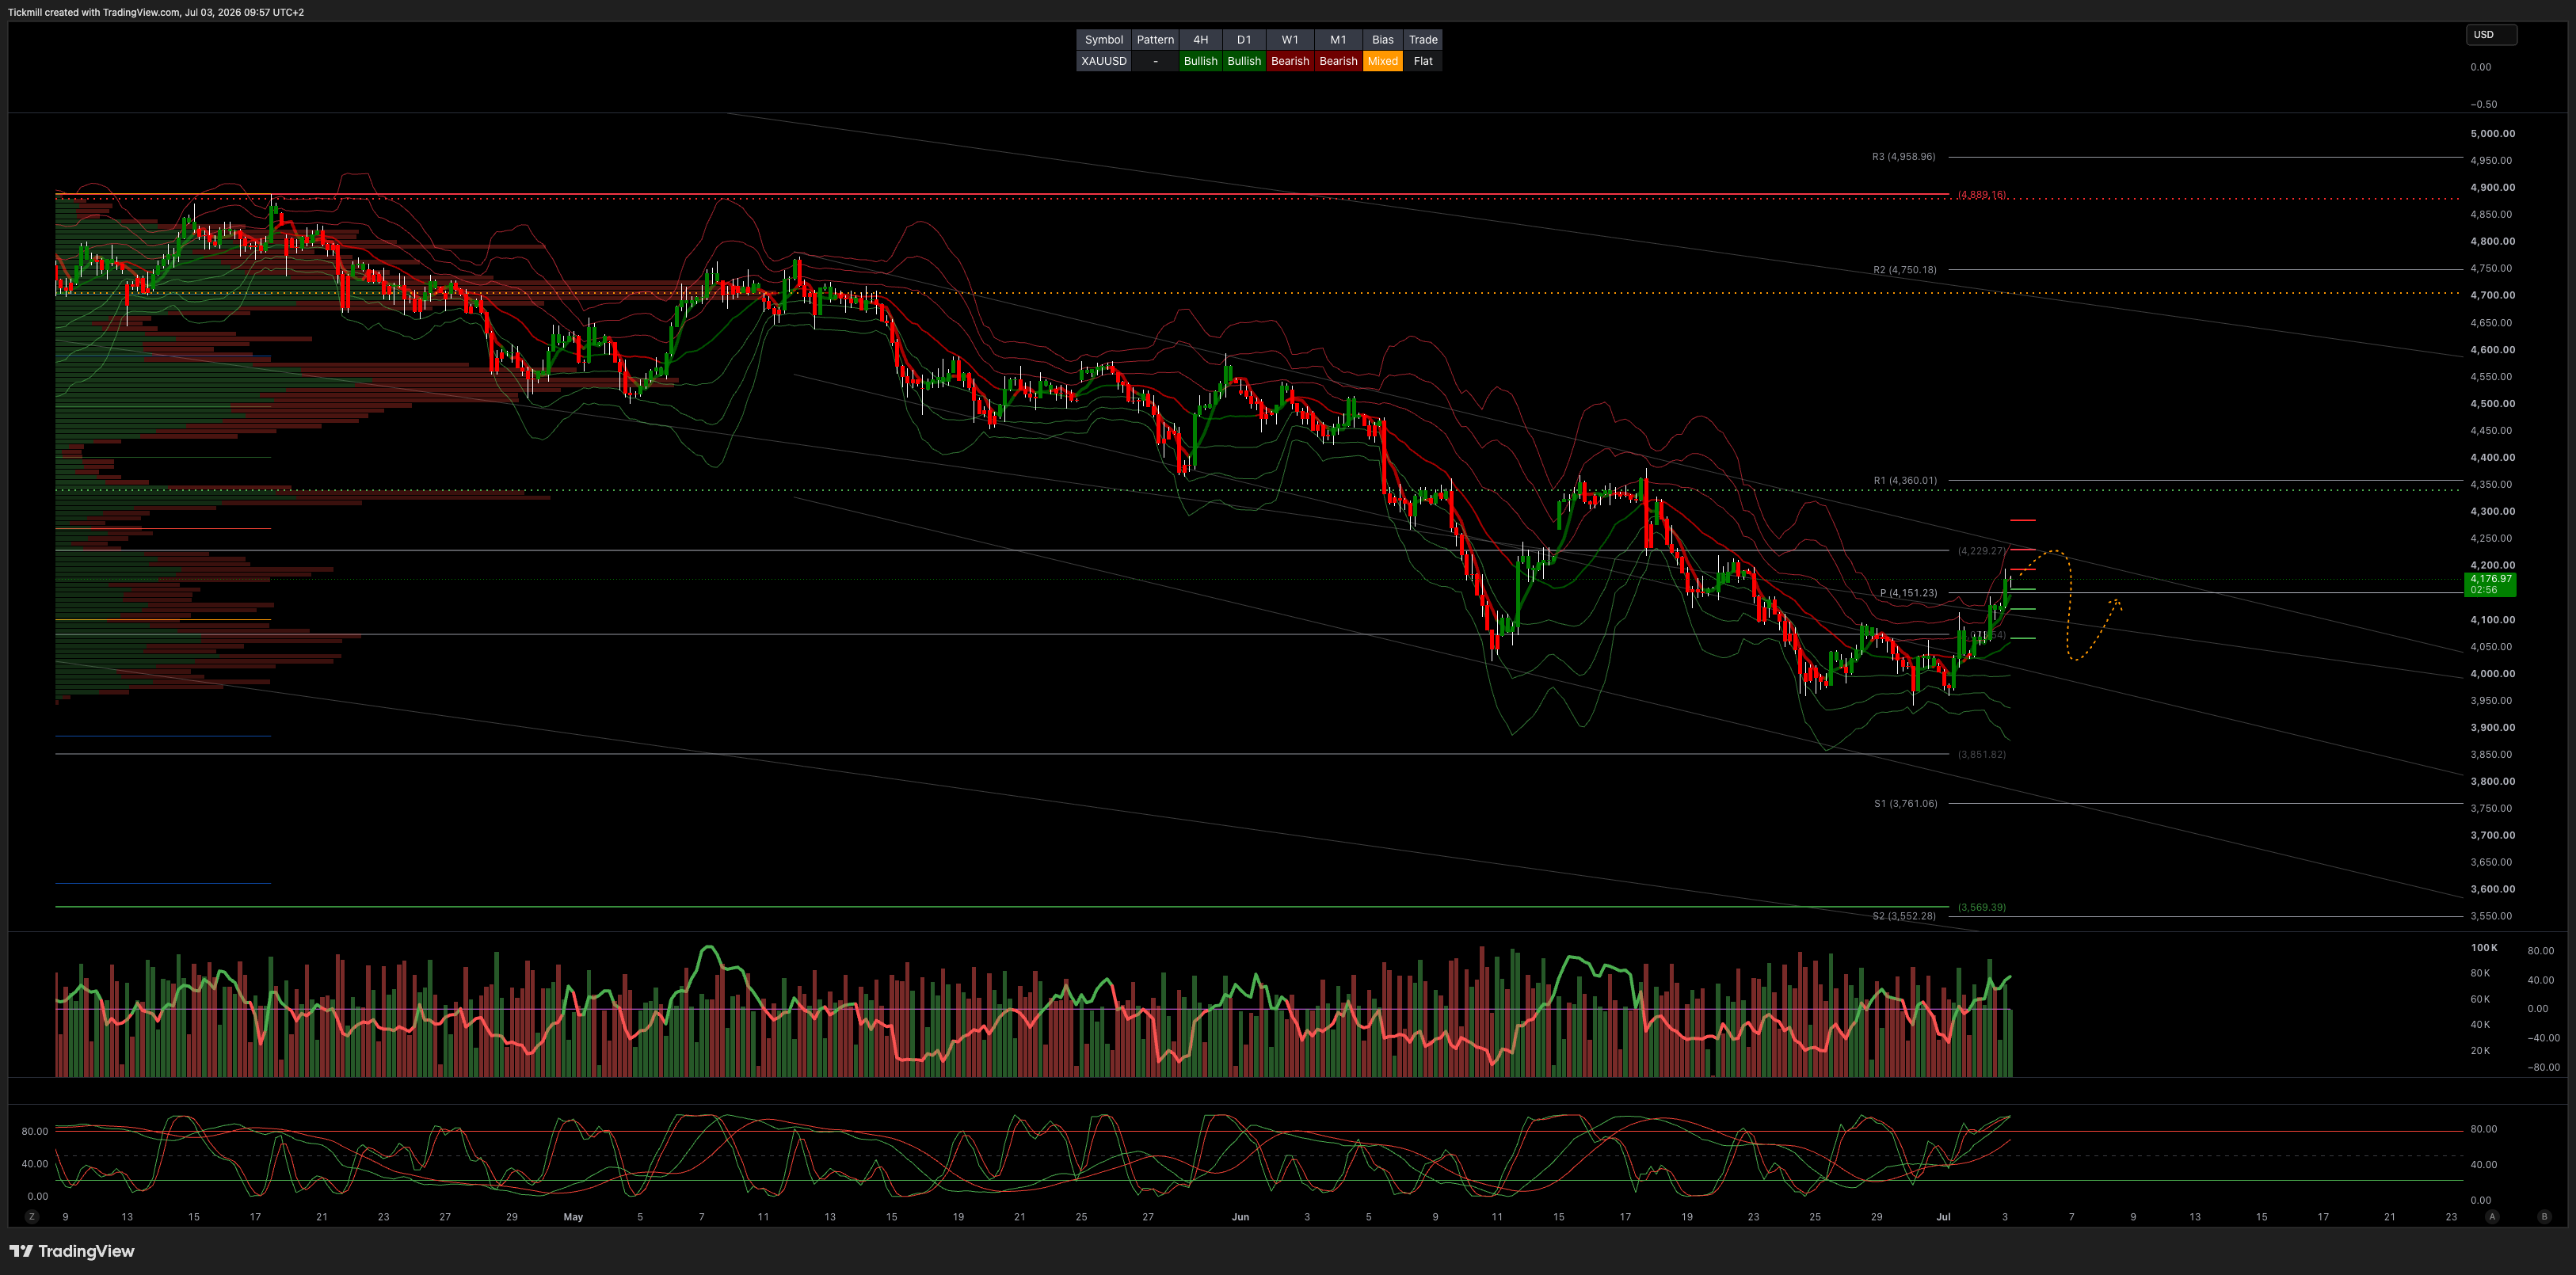Click the red Bearish cell under W1
Screen dimensions: 2576x1275
1290,61
